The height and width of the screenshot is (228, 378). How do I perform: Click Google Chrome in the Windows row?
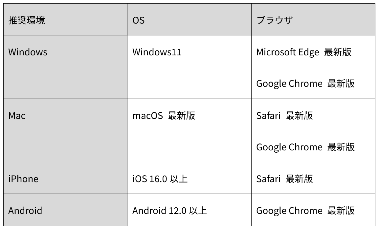tap(289, 84)
